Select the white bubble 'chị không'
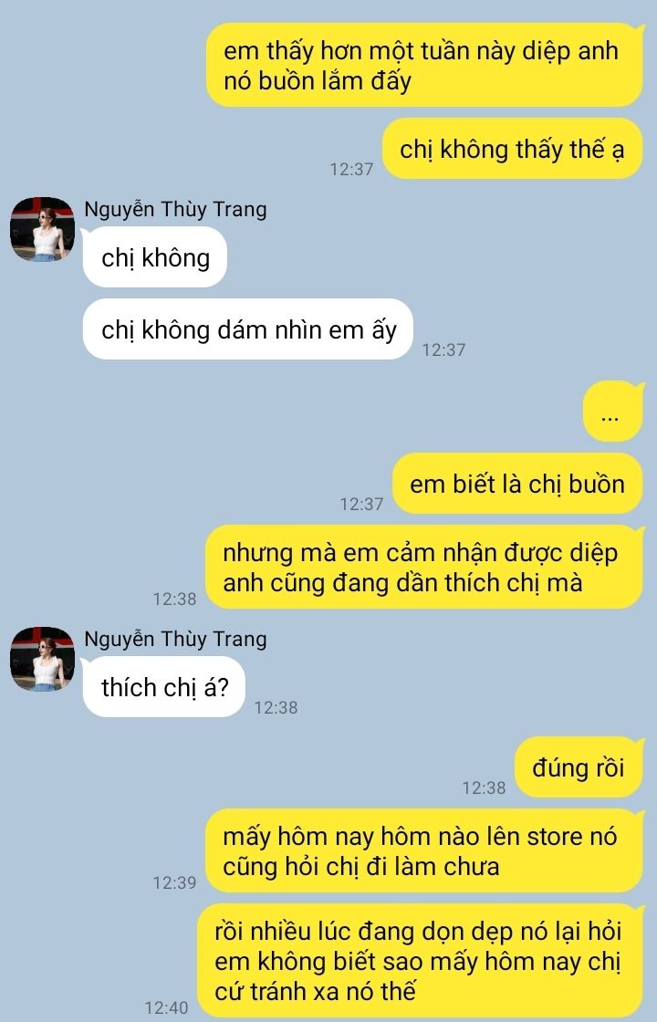Screen dimensions: 657x1022 154,256
